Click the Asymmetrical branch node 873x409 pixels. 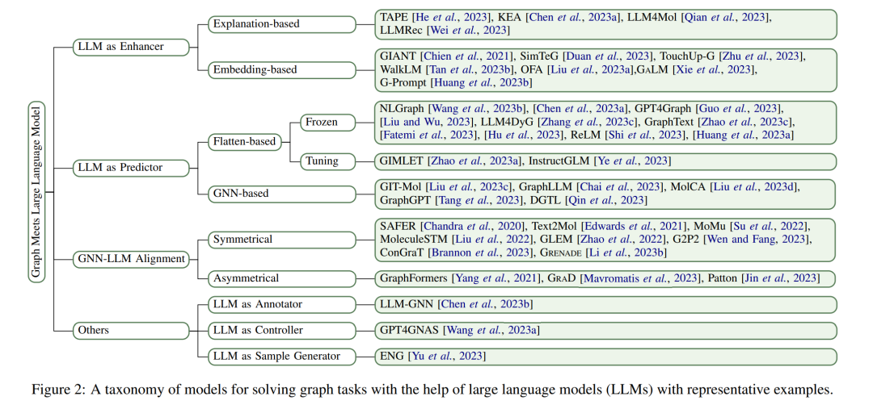(x=282, y=278)
